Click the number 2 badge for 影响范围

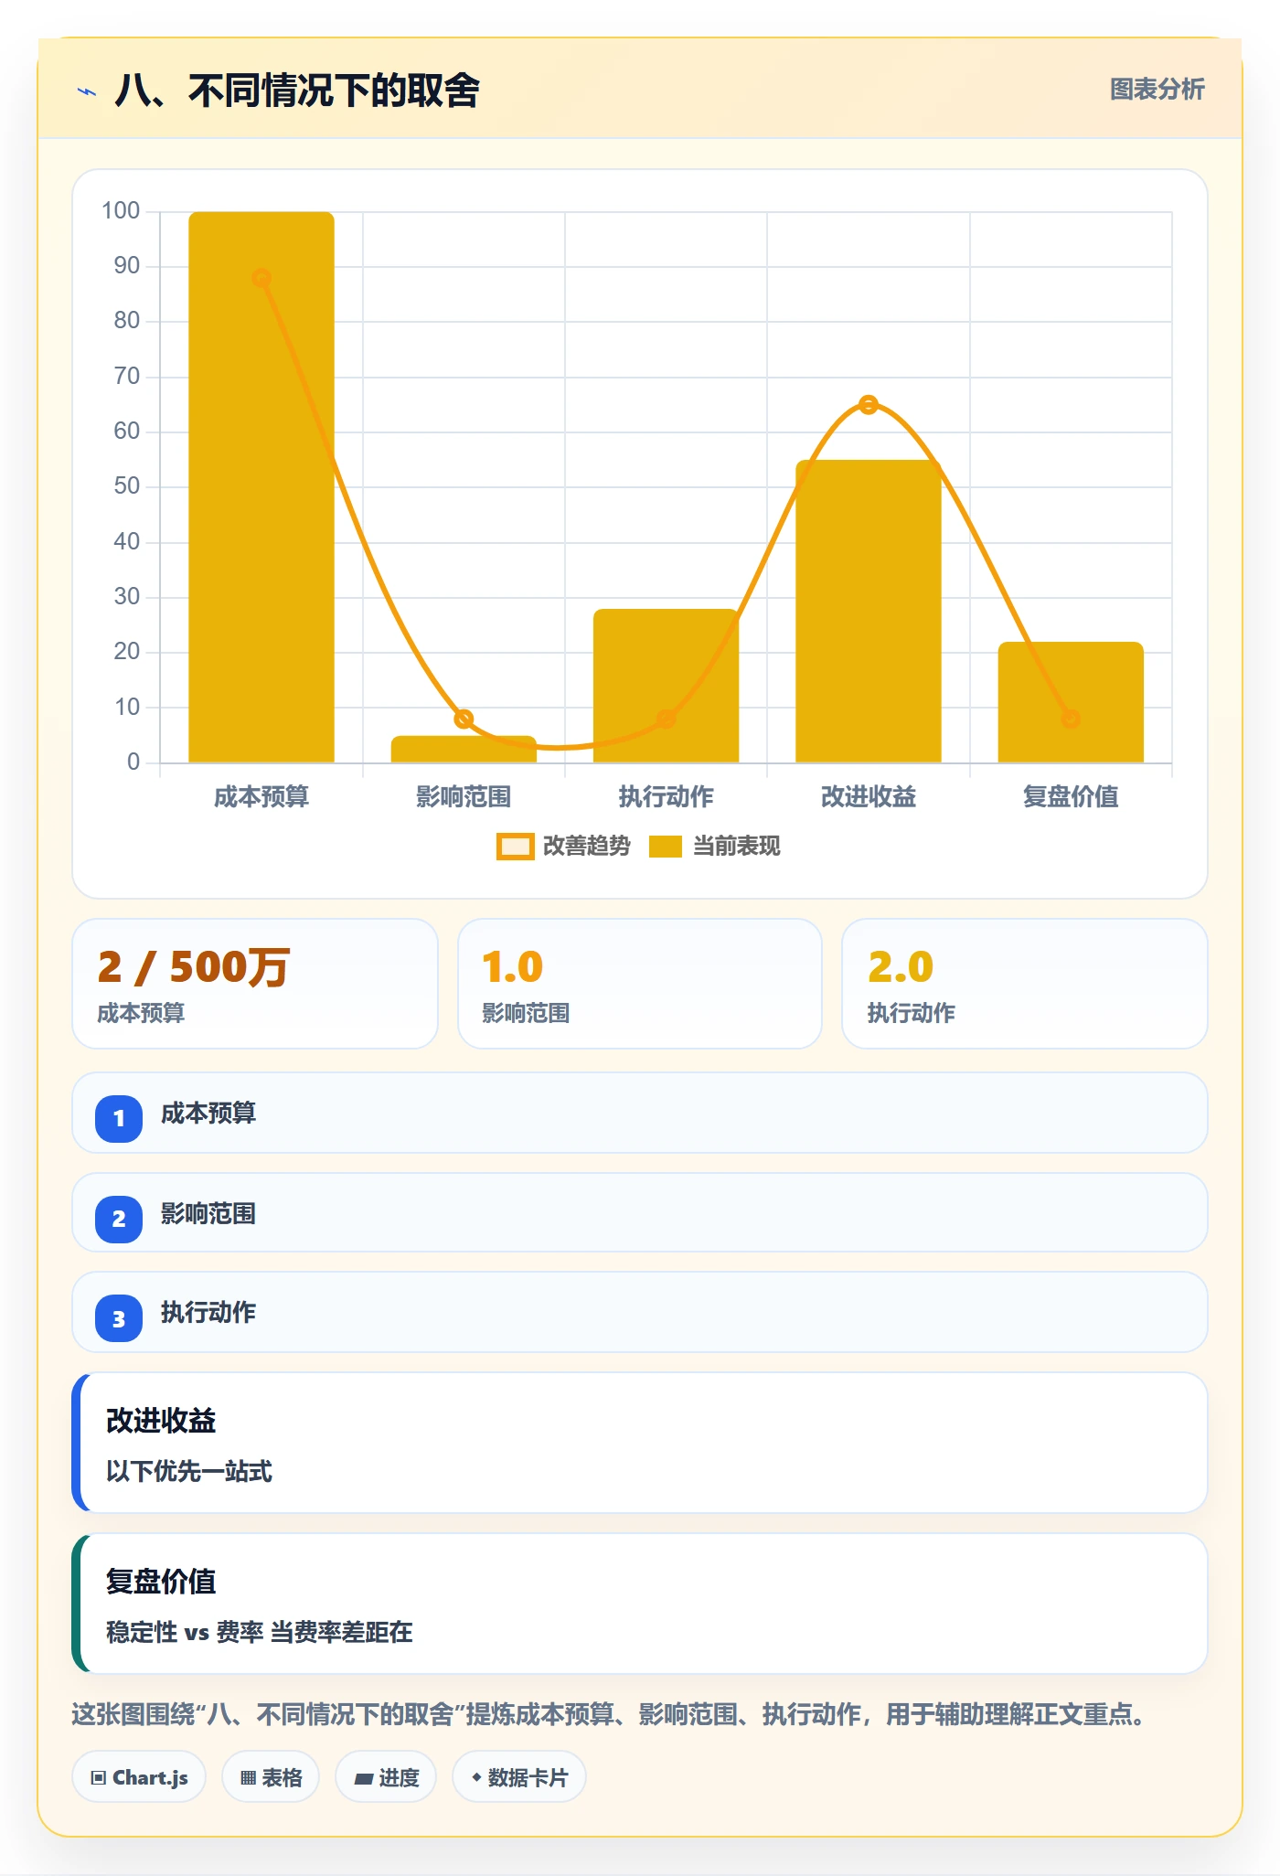119,1219
